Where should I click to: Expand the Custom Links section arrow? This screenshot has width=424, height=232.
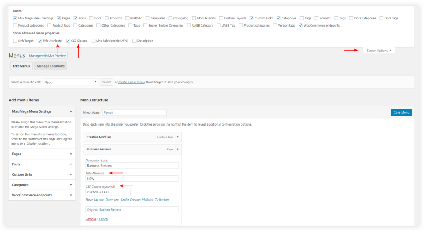[71, 175]
